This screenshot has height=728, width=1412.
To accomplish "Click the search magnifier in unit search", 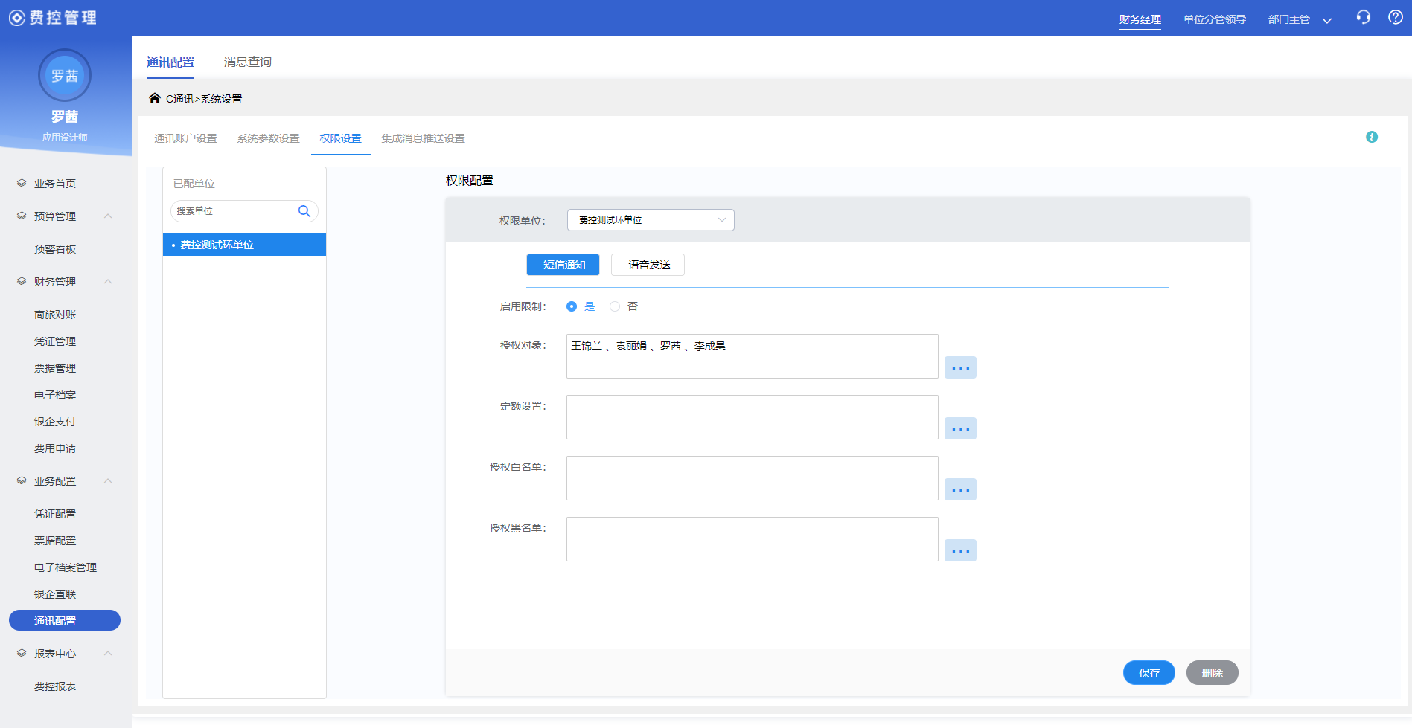I will (304, 211).
